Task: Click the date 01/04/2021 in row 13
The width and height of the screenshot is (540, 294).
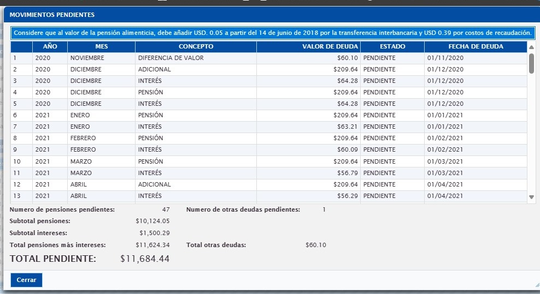Action: coord(445,196)
